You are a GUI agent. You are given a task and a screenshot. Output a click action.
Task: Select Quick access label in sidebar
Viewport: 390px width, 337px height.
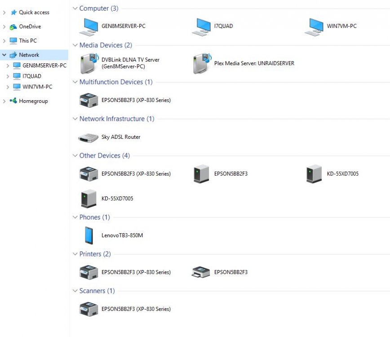pos(34,13)
